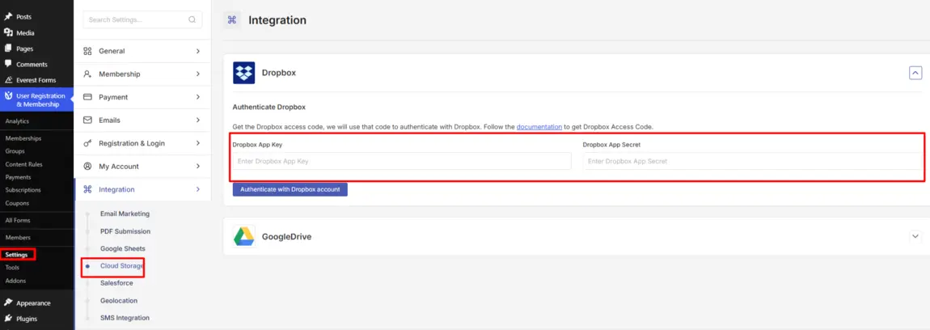The image size is (930, 330).
Task: Open Groups in admin submenu
Action: 15,151
